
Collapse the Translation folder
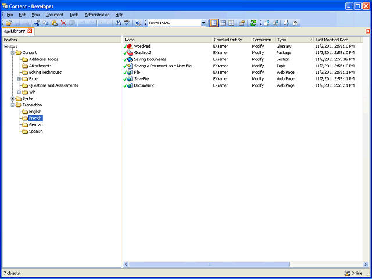pos(13,105)
